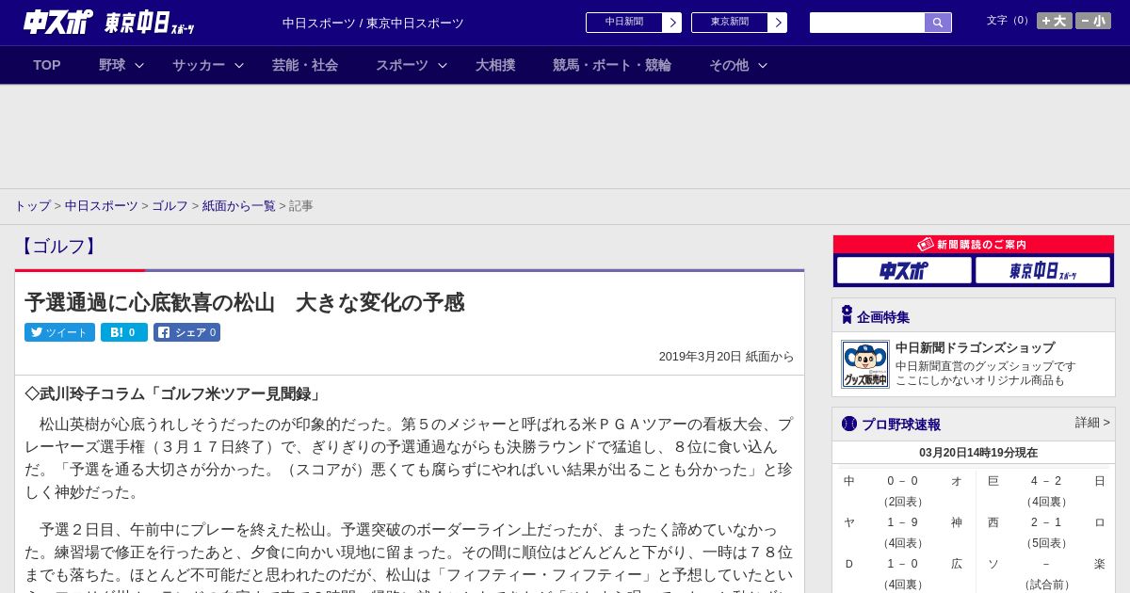Click article date 2019年3月20日 紙面から

click(x=726, y=357)
